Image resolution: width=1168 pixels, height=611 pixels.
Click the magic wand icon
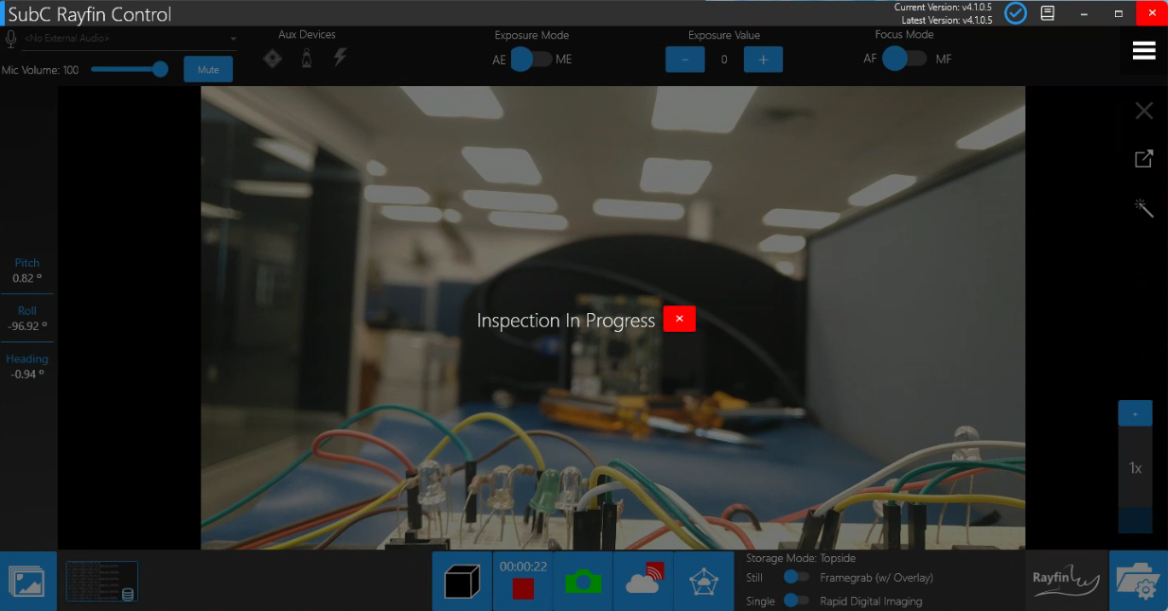(x=1143, y=208)
